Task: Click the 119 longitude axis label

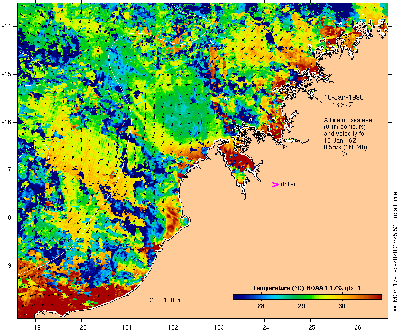Action: pos(35,327)
